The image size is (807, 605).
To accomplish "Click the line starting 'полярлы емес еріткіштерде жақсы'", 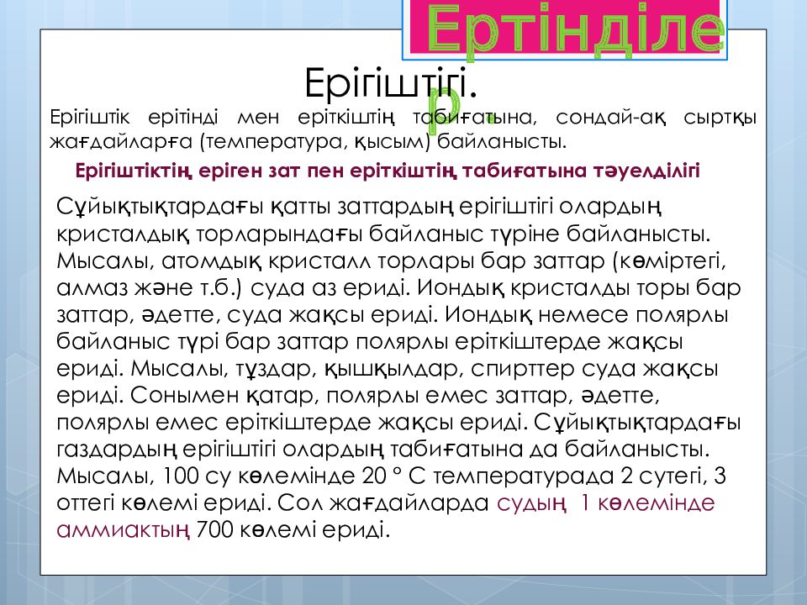I will [x=398, y=422].
